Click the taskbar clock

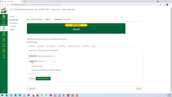click(169, 95)
